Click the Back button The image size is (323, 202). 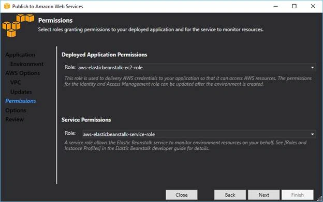click(x=230, y=195)
